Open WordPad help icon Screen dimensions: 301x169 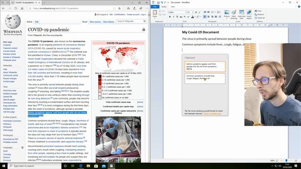(x=299, y=7)
